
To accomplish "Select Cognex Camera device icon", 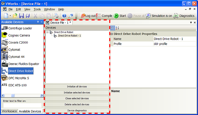I will [x=5, y=35].
